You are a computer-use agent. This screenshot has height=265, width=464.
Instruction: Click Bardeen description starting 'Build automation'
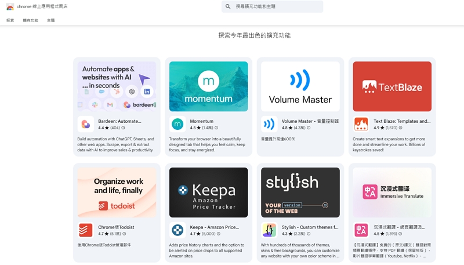coord(115,144)
